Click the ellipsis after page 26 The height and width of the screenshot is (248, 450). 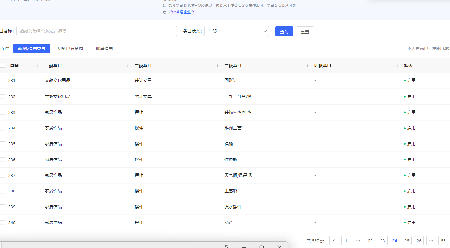(431, 241)
